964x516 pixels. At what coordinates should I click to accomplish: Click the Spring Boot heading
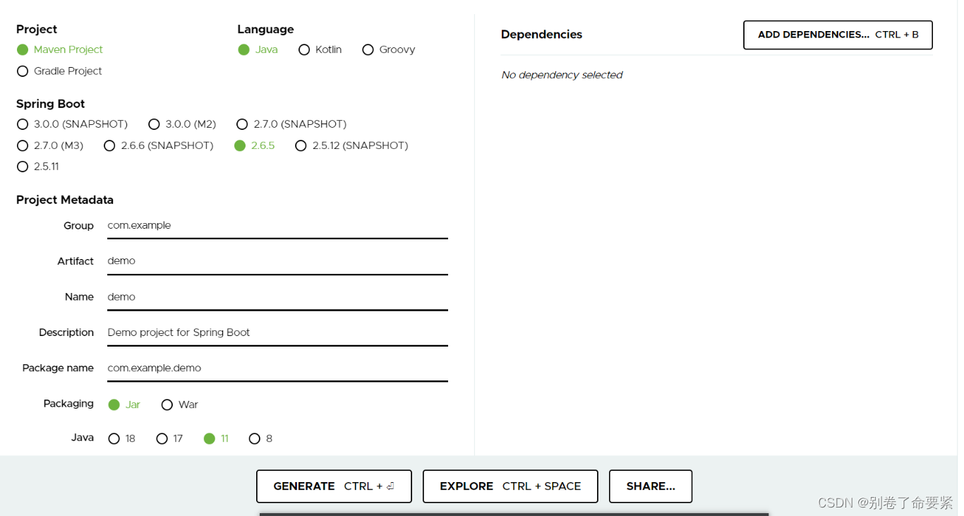[51, 104]
